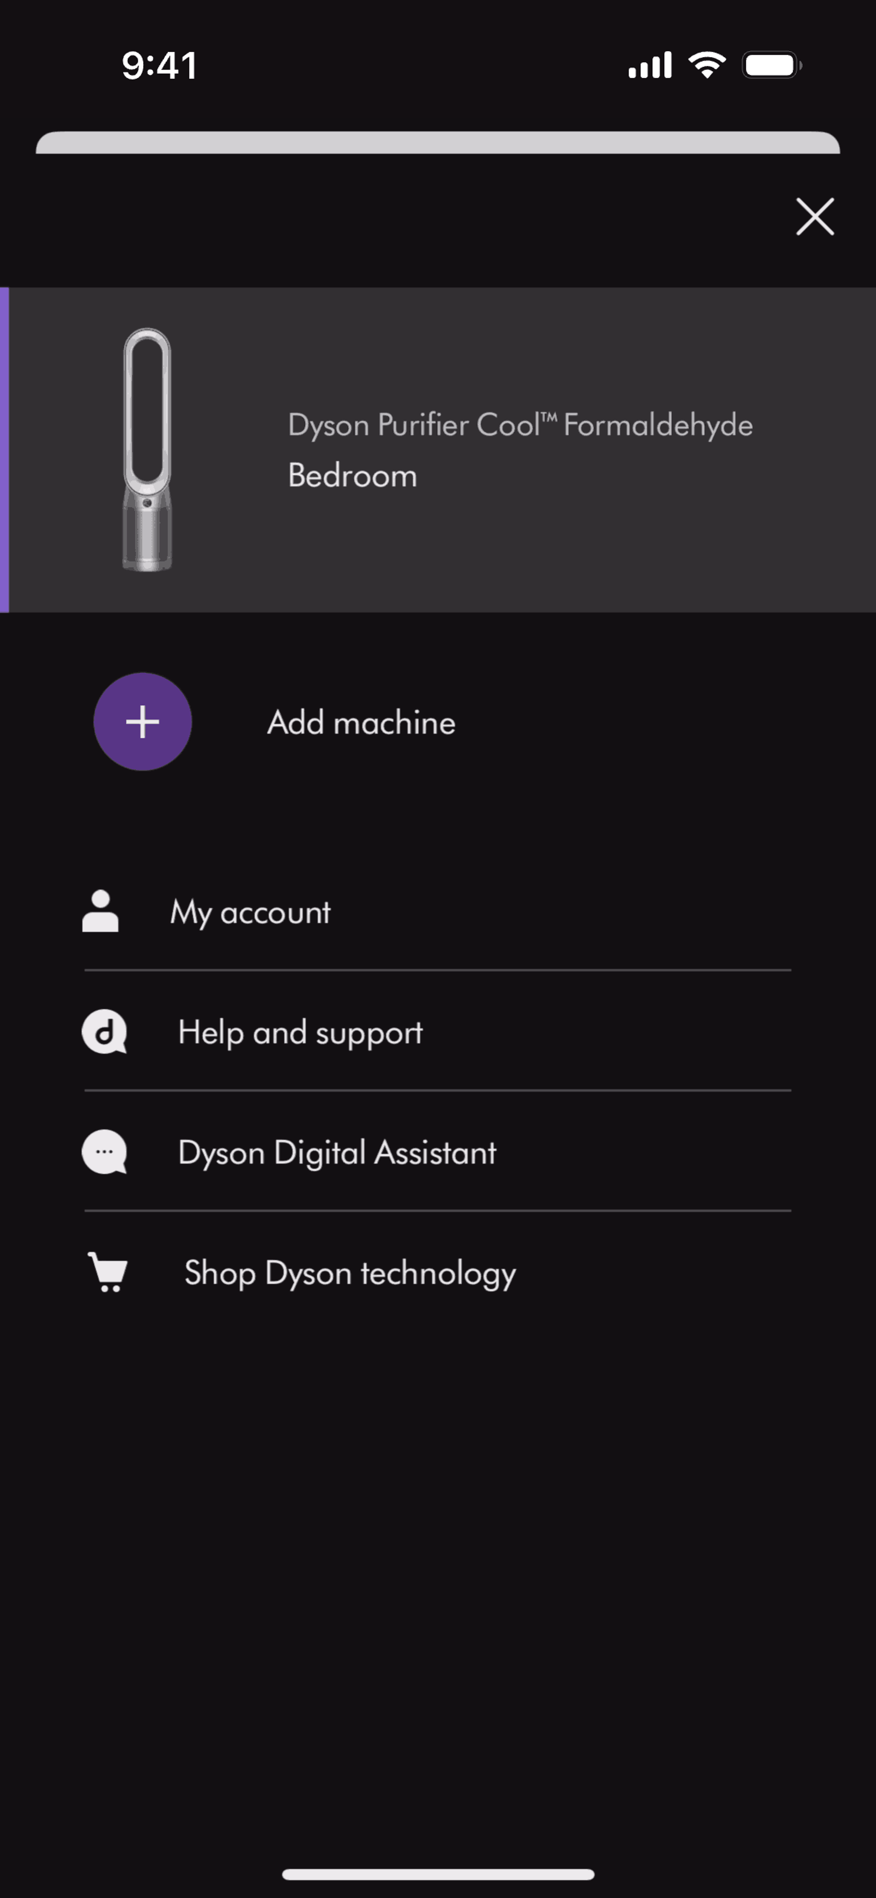The width and height of the screenshot is (876, 1898).
Task: Tap the purple plus Add machine icon
Action: tap(143, 721)
